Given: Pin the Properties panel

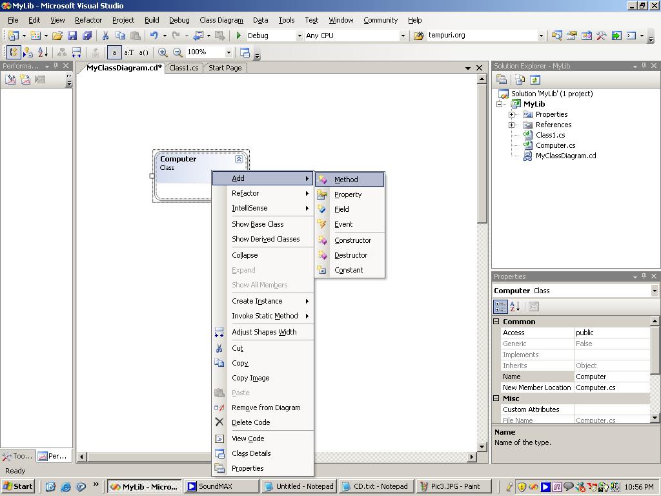Looking at the screenshot, I should [644, 276].
